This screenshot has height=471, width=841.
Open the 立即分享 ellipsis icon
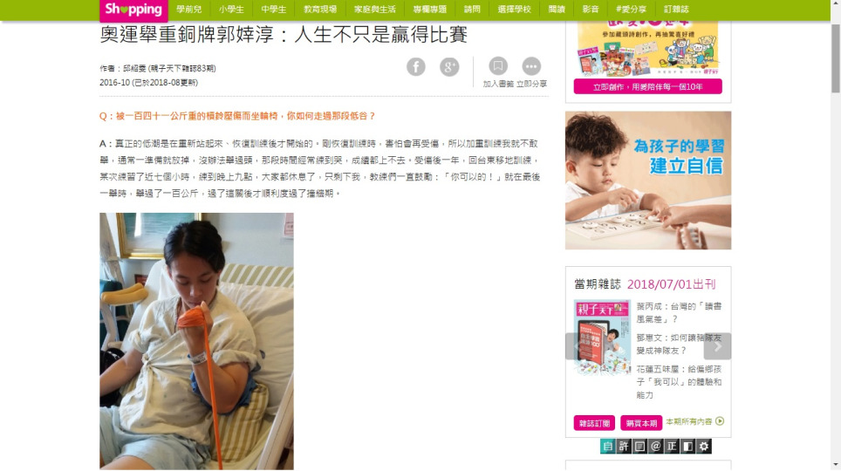pyautogui.click(x=531, y=66)
